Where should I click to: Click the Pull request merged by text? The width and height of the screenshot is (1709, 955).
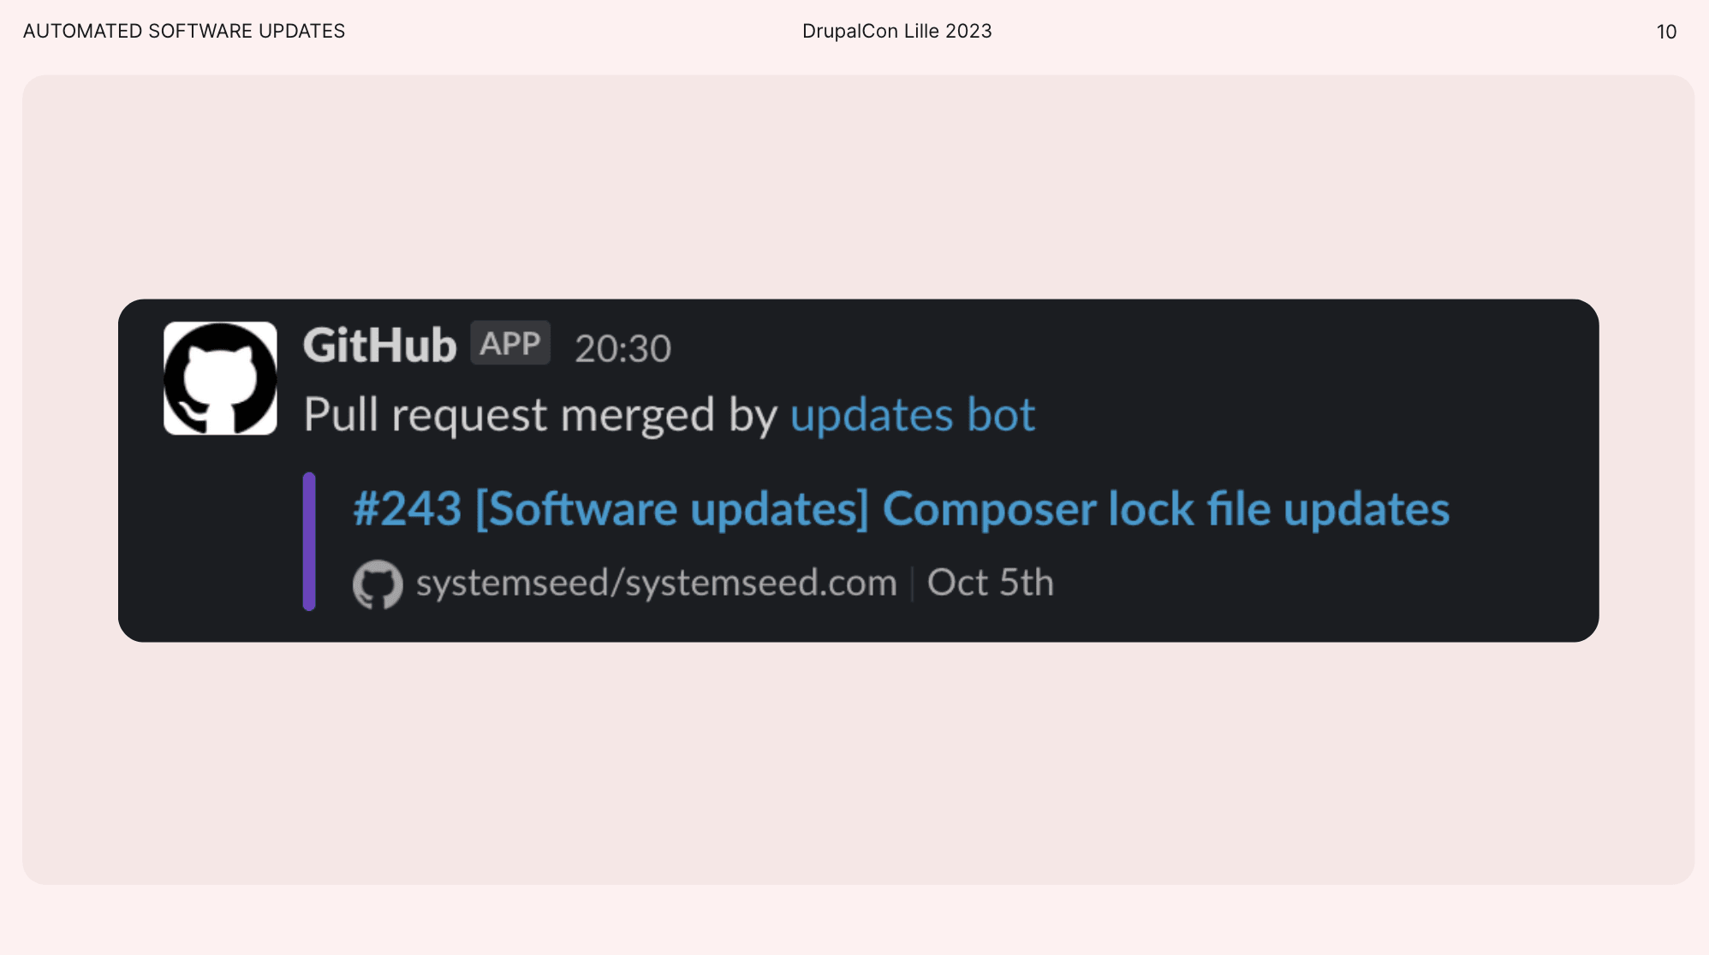click(x=540, y=415)
